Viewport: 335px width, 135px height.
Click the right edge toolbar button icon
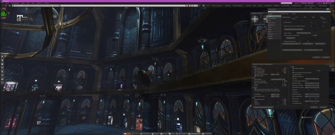[333, 70]
